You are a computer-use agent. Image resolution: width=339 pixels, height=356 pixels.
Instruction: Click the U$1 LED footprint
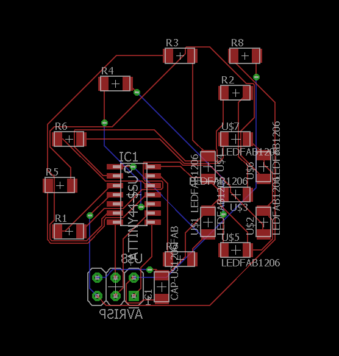208,222
